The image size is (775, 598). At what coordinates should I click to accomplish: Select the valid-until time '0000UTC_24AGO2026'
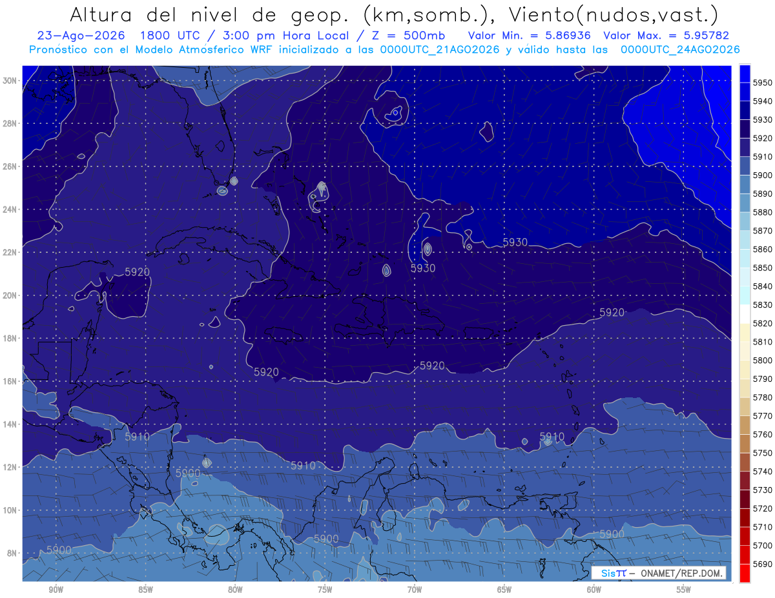[x=680, y=49]
